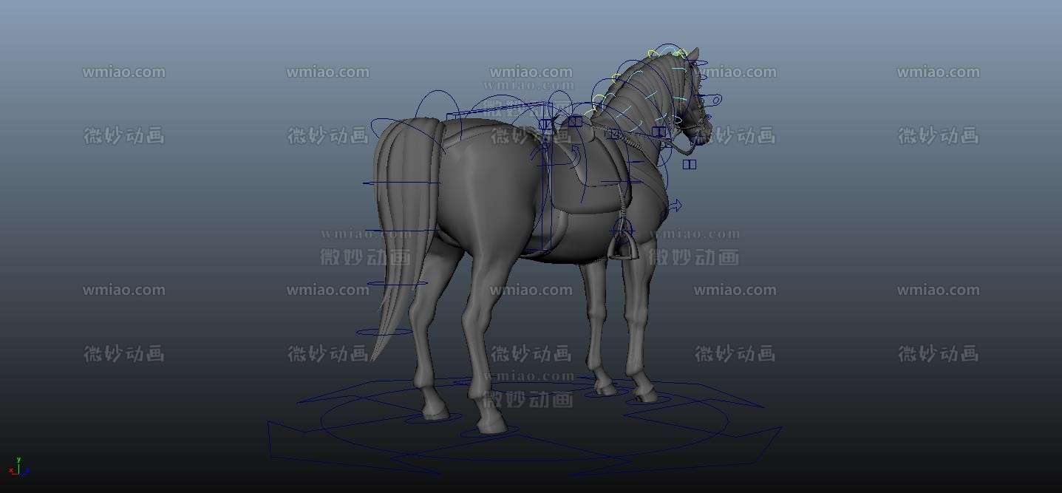The width and height of the screenshot is (1062, 493).
Task: Select the square control box below the horse's muzzle
Action: pos(690,164)
